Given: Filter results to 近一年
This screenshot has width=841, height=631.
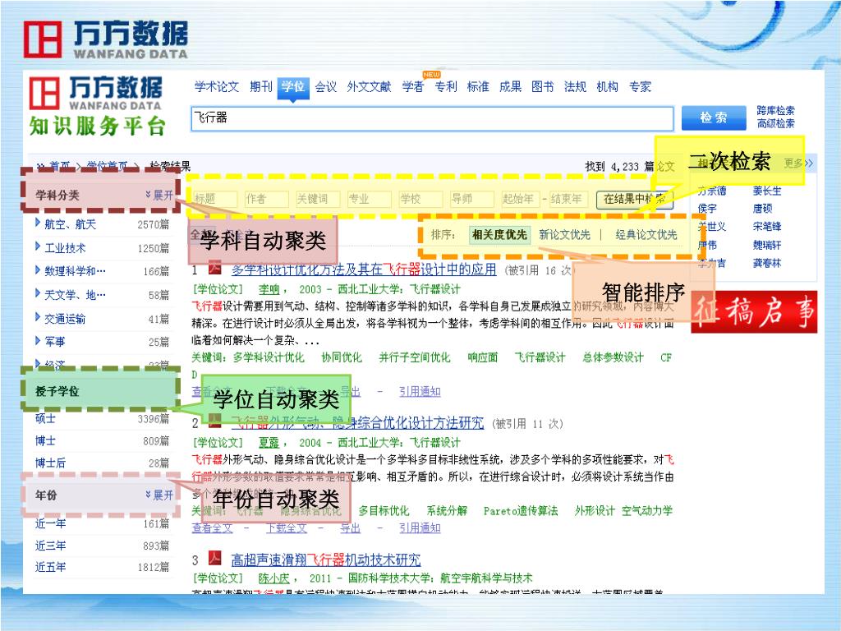Looking at the screenshot, I should pos(50,523).
